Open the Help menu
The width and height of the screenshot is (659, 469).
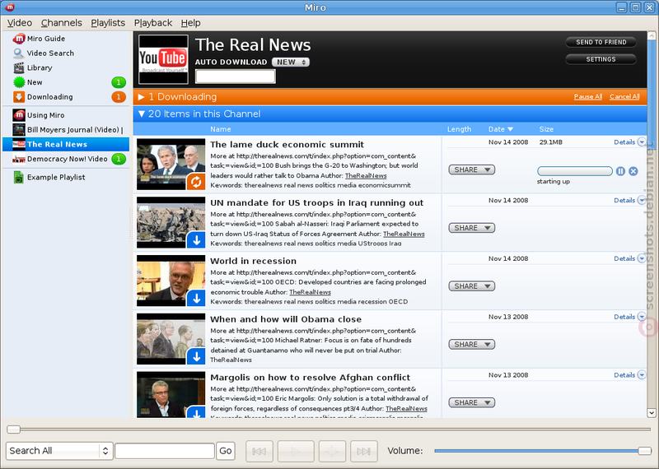(190, 23)
